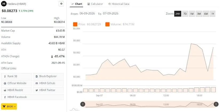Open the Block Explorer link
220x112 pixels.
49,76
